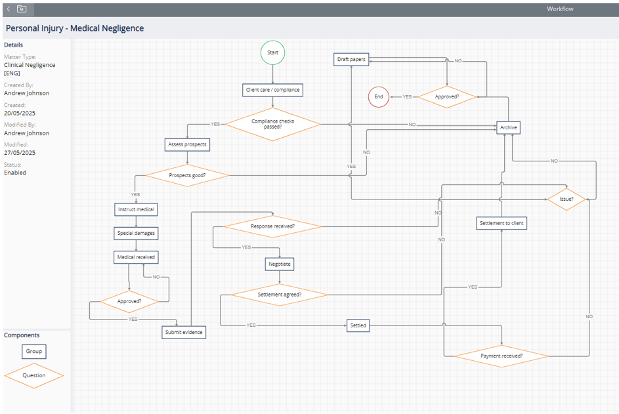
Task: Select the green Start circle node
Action: point(272,52)
